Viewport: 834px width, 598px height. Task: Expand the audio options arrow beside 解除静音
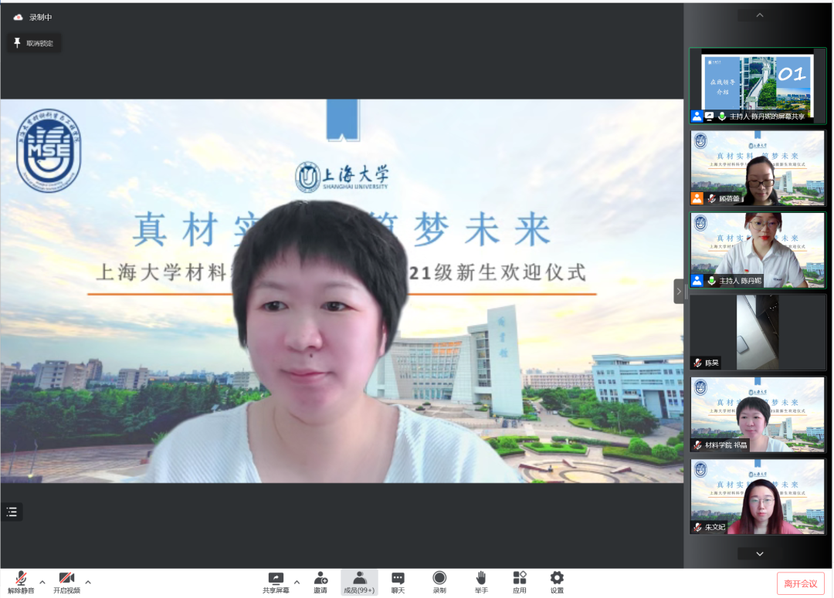pyautogui.click(x=42, y=581)
